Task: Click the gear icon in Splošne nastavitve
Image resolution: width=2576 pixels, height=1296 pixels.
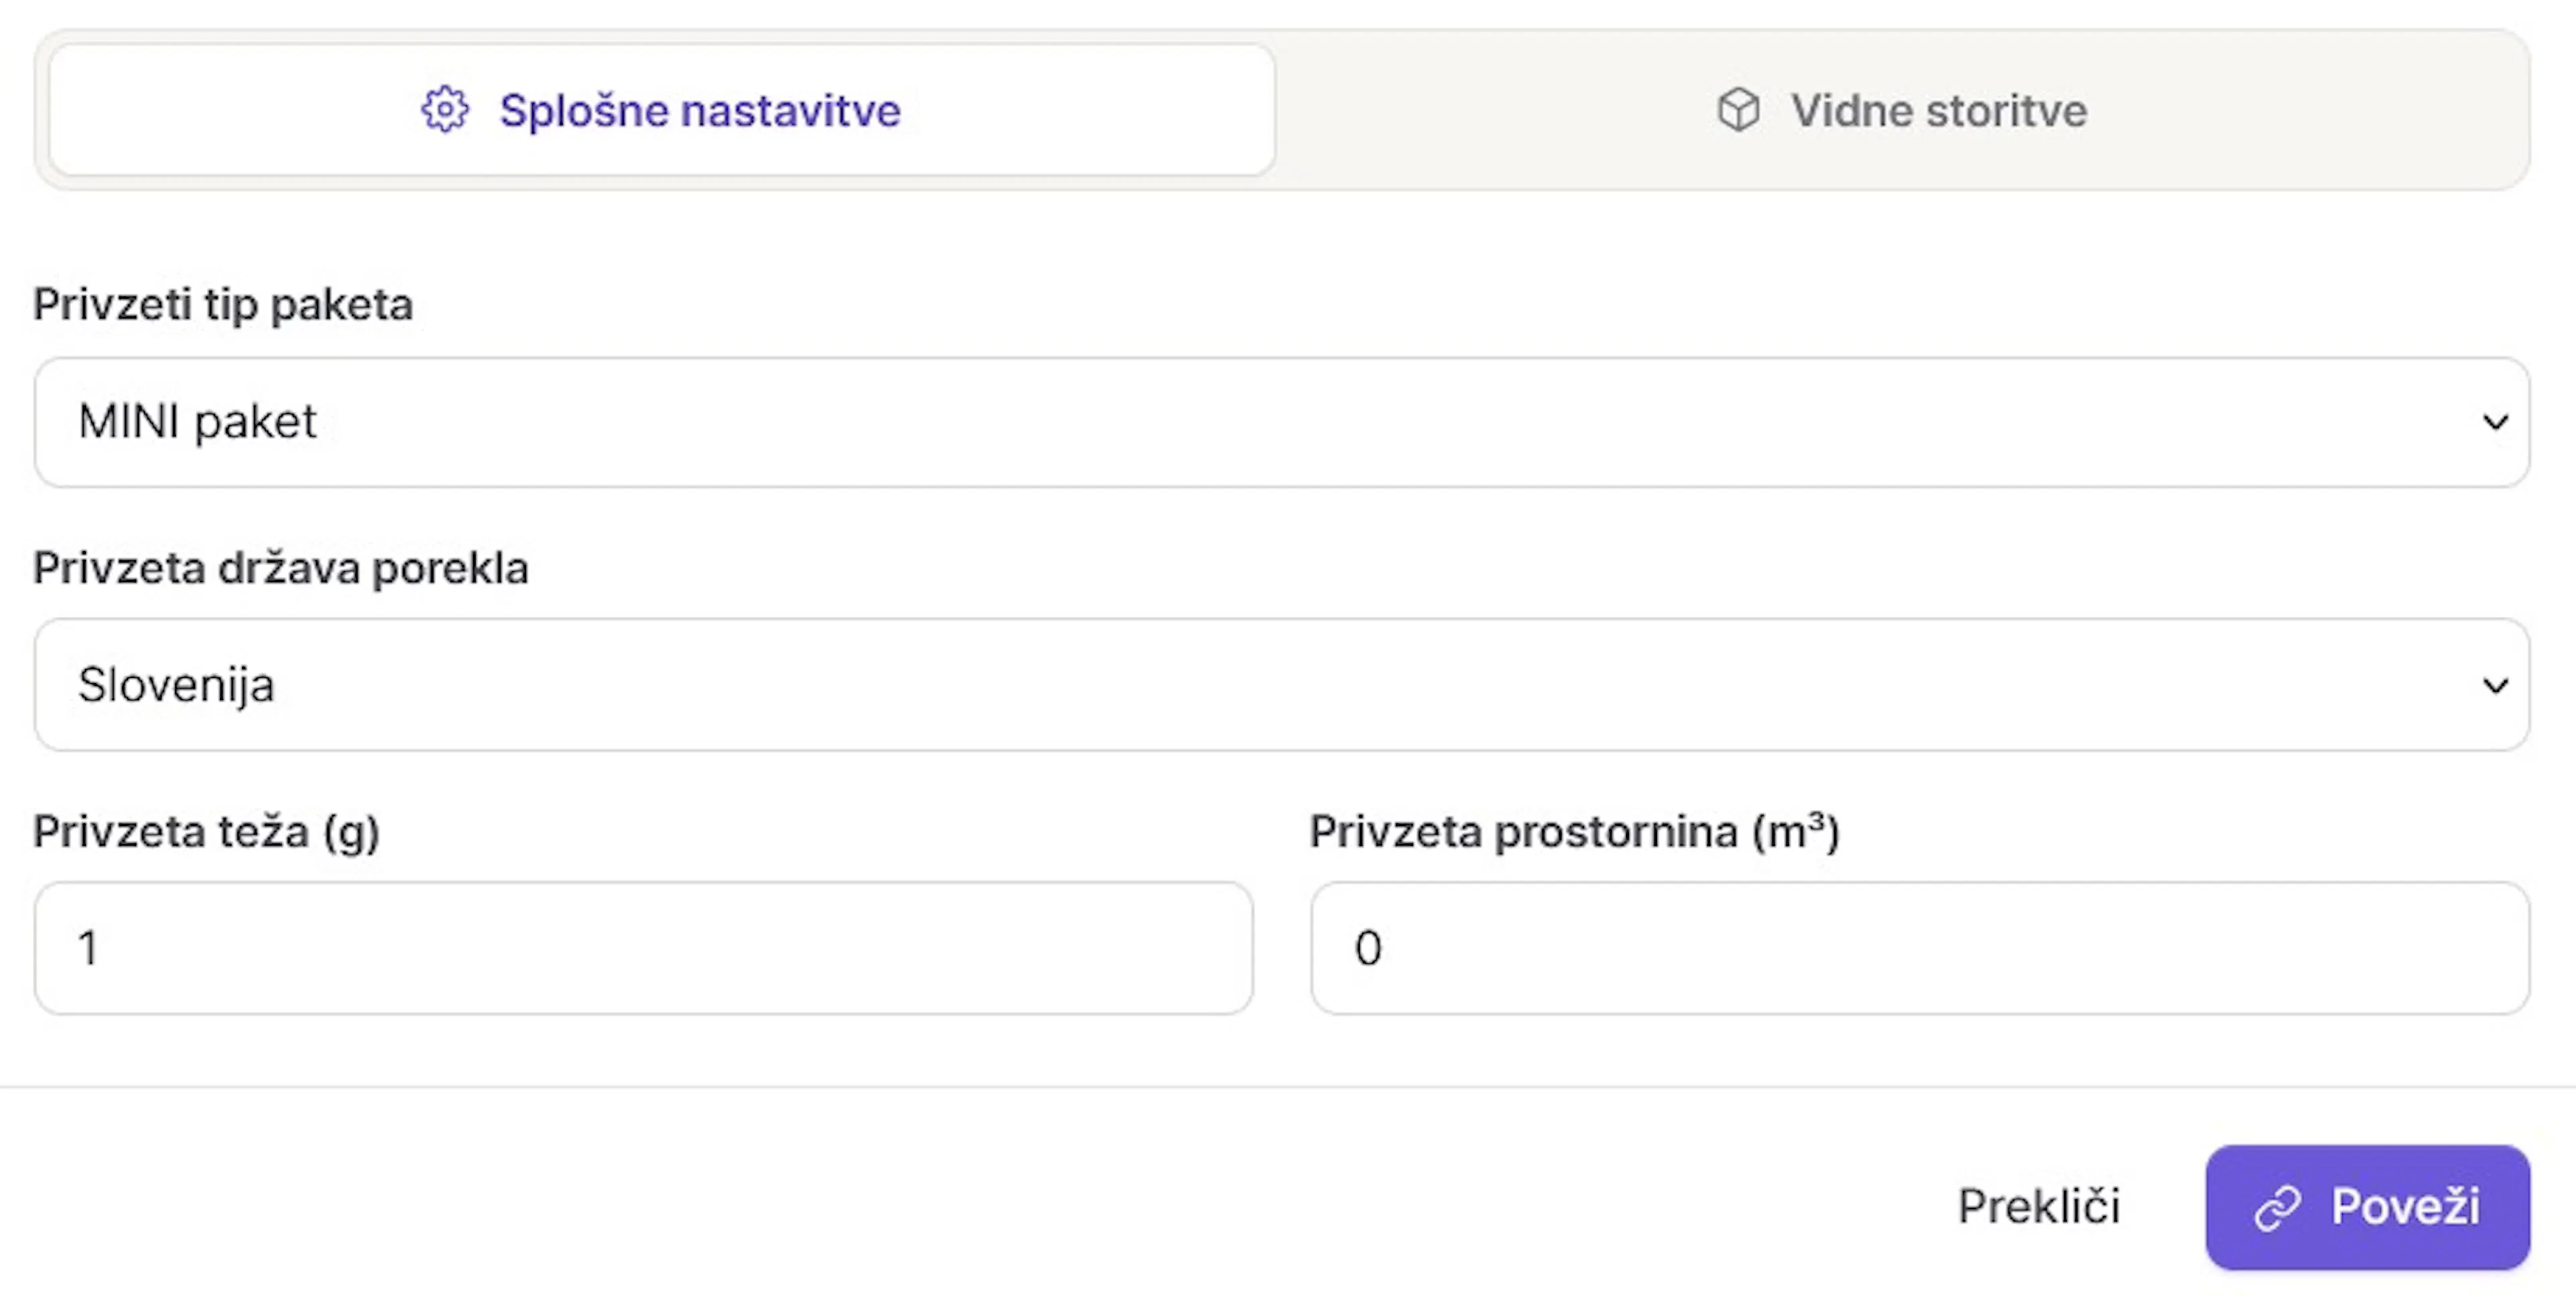Action: pos(444,110)
